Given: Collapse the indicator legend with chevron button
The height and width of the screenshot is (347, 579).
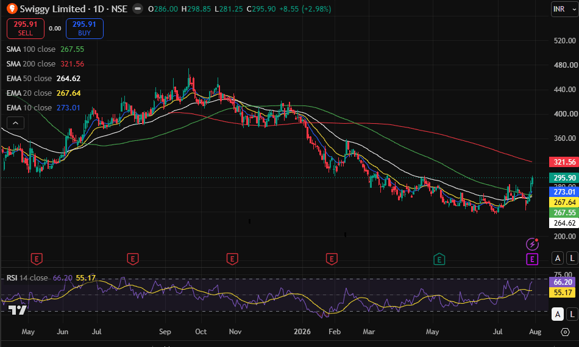Looking at the screenshot, I should click(x=15, y=123).
